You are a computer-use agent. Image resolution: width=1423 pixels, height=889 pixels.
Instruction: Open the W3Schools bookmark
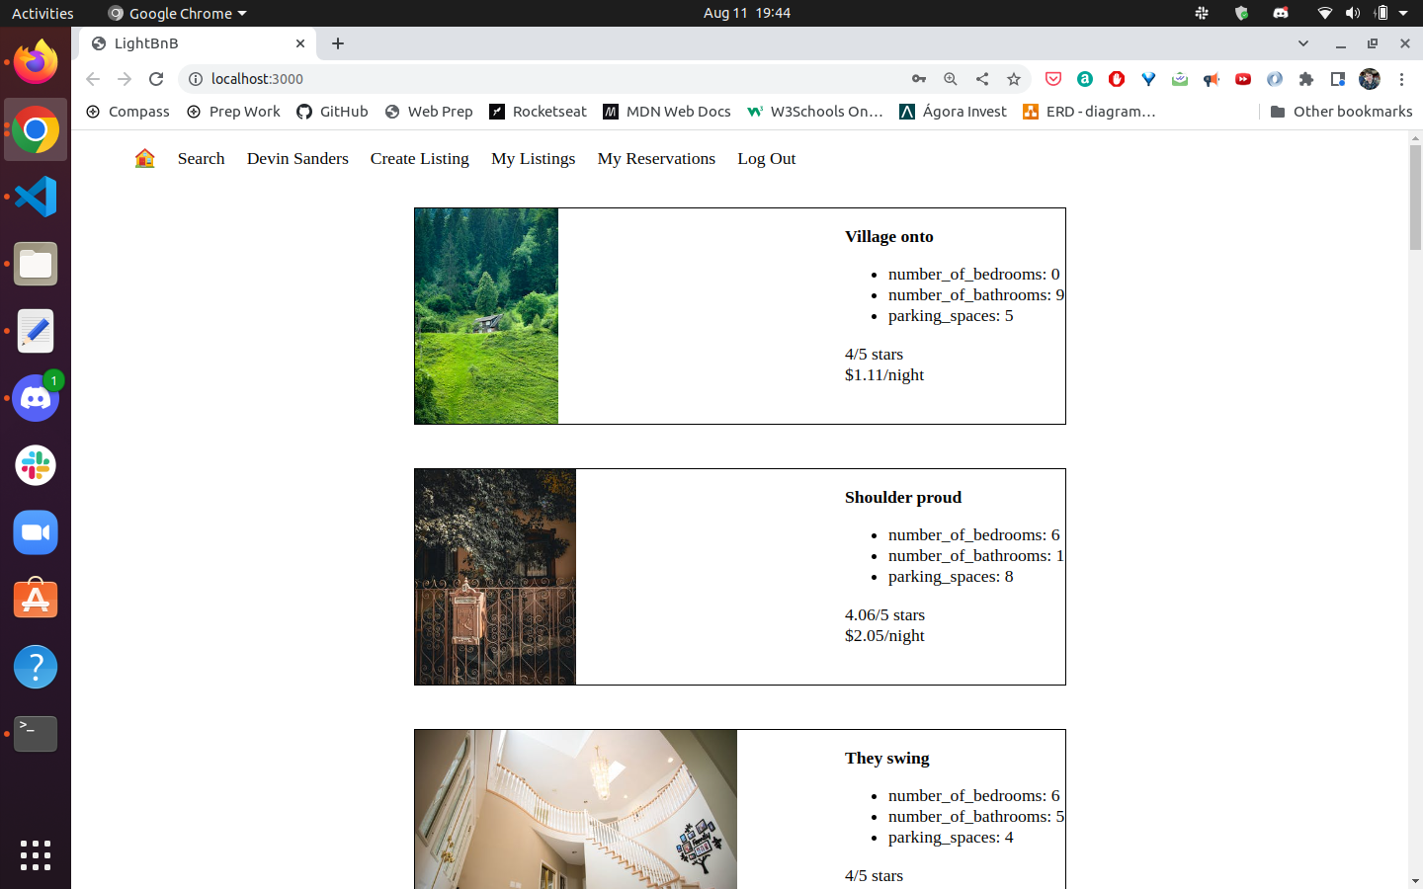[815, 112]
